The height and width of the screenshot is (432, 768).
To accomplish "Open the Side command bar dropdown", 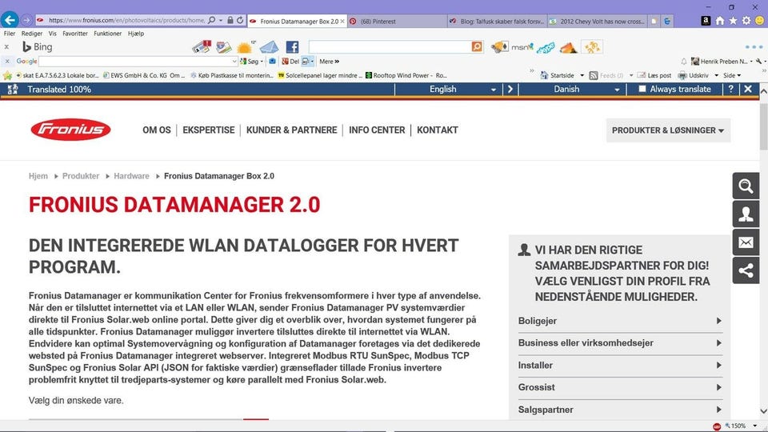I will (732, 75).
